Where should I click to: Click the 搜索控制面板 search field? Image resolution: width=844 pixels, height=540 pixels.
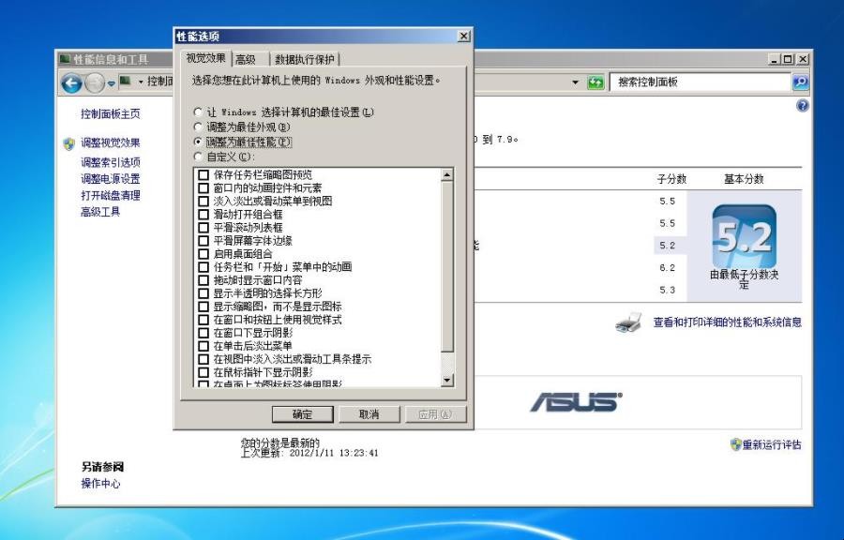(x=701, y=82)
